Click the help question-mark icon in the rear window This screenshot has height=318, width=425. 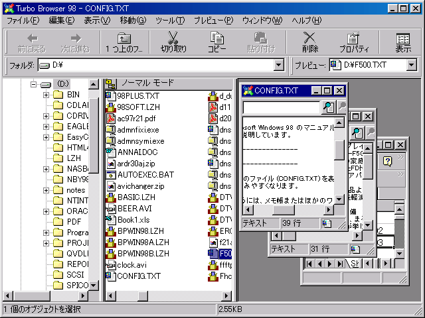tap(388, 162)
